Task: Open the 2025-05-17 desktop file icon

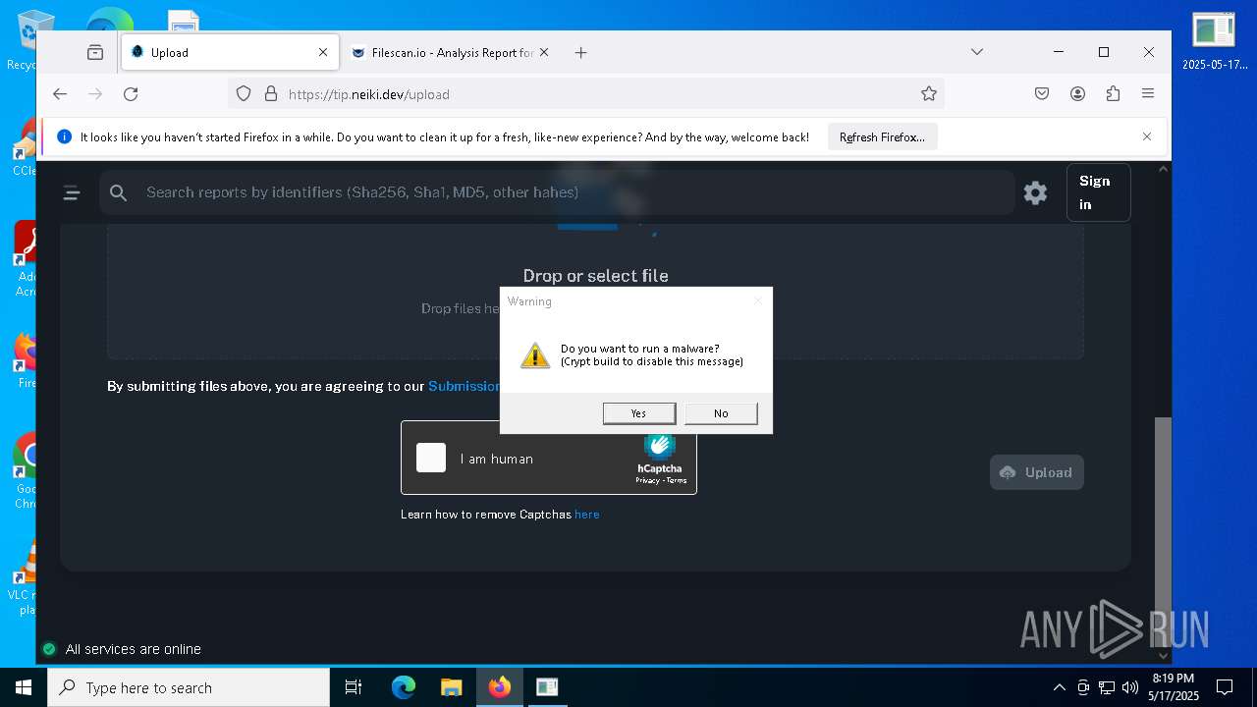Action: coord(1214,41)
